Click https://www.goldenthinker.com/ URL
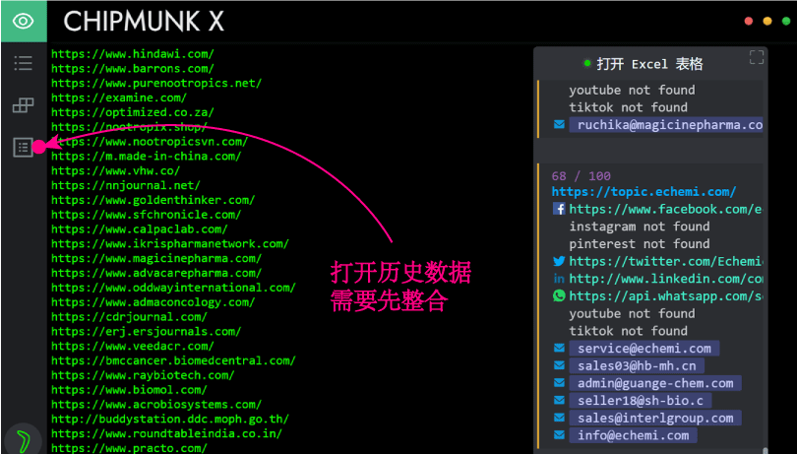Viewport: 797px width, 454px height. pos(153,200)
